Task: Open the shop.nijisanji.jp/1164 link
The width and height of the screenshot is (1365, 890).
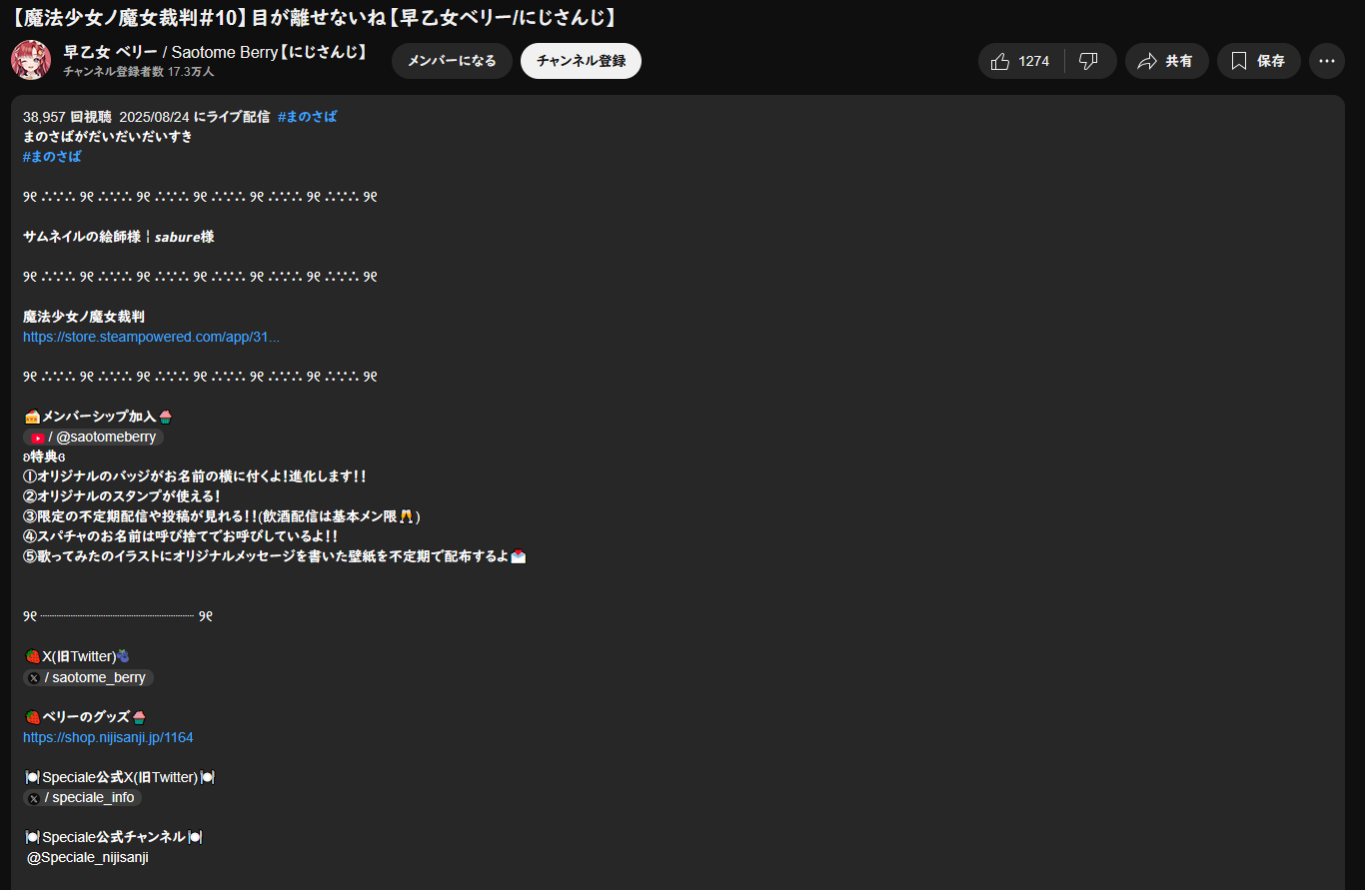Action: point(108,737)
